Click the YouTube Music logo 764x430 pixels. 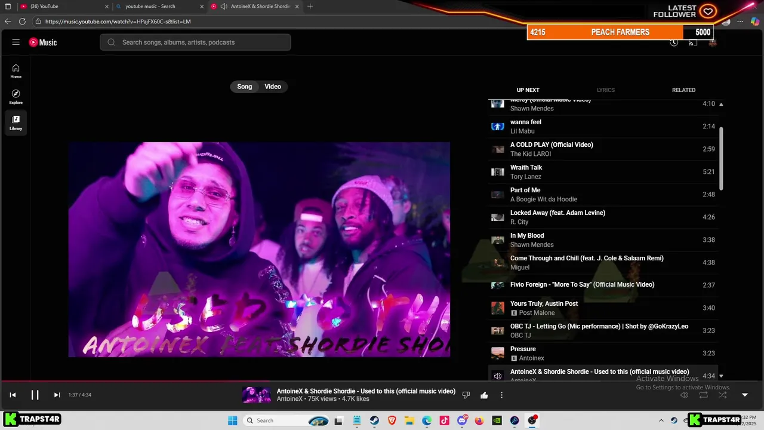pyautogui.click(x=43, y=42)
